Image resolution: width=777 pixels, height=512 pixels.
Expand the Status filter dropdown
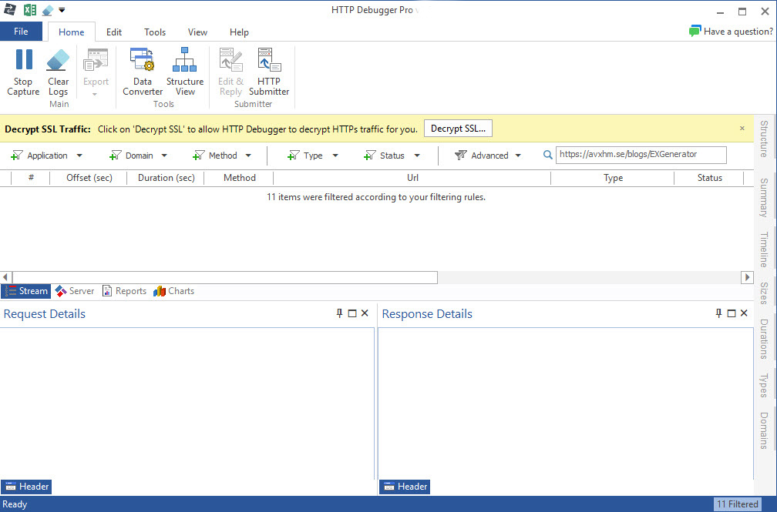coord(417,156)
